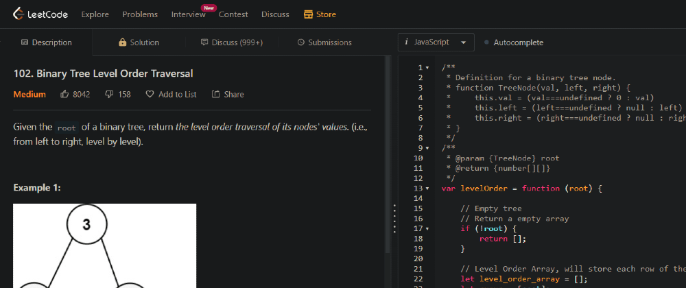
Task: Click the Description tab icon
Action: click(x=25, y=43)
